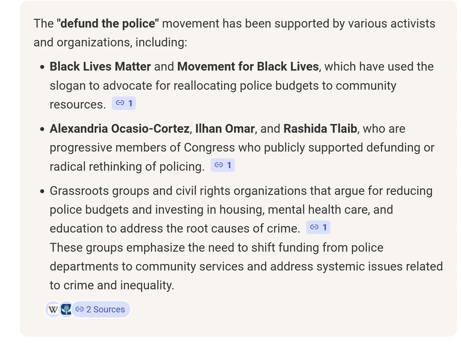This screenshot has width=461, height=345.
Task: Click the name "Alexandria Ocasio-Cortez"
Action: pyautogui.click(x=120, y=129)
